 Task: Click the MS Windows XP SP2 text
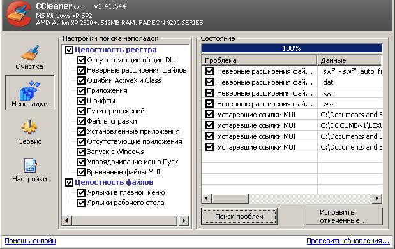(x=64, y=15)
